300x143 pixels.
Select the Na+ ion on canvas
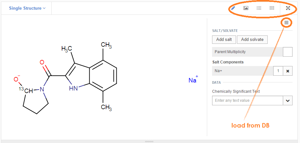coord(193,80)
